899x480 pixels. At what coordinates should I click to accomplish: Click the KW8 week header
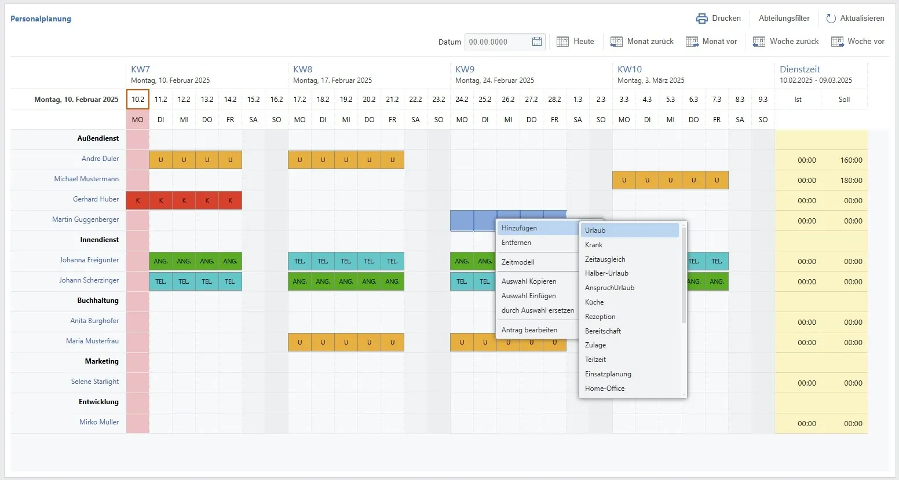click(303, 69)
